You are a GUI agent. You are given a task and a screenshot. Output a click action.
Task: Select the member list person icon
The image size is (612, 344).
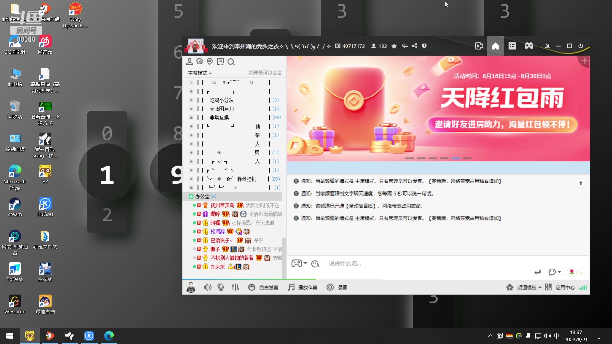[190, 61]
